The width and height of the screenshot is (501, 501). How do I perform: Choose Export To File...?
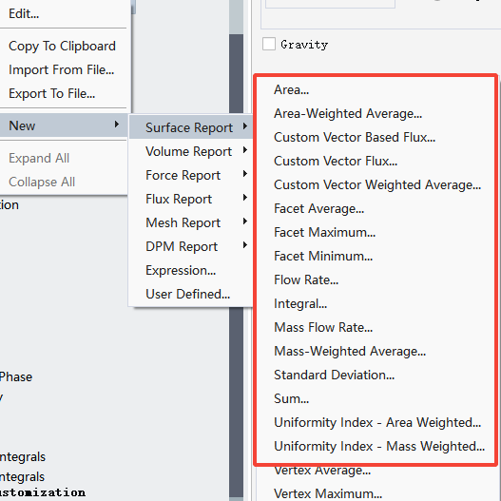(51, 93)
